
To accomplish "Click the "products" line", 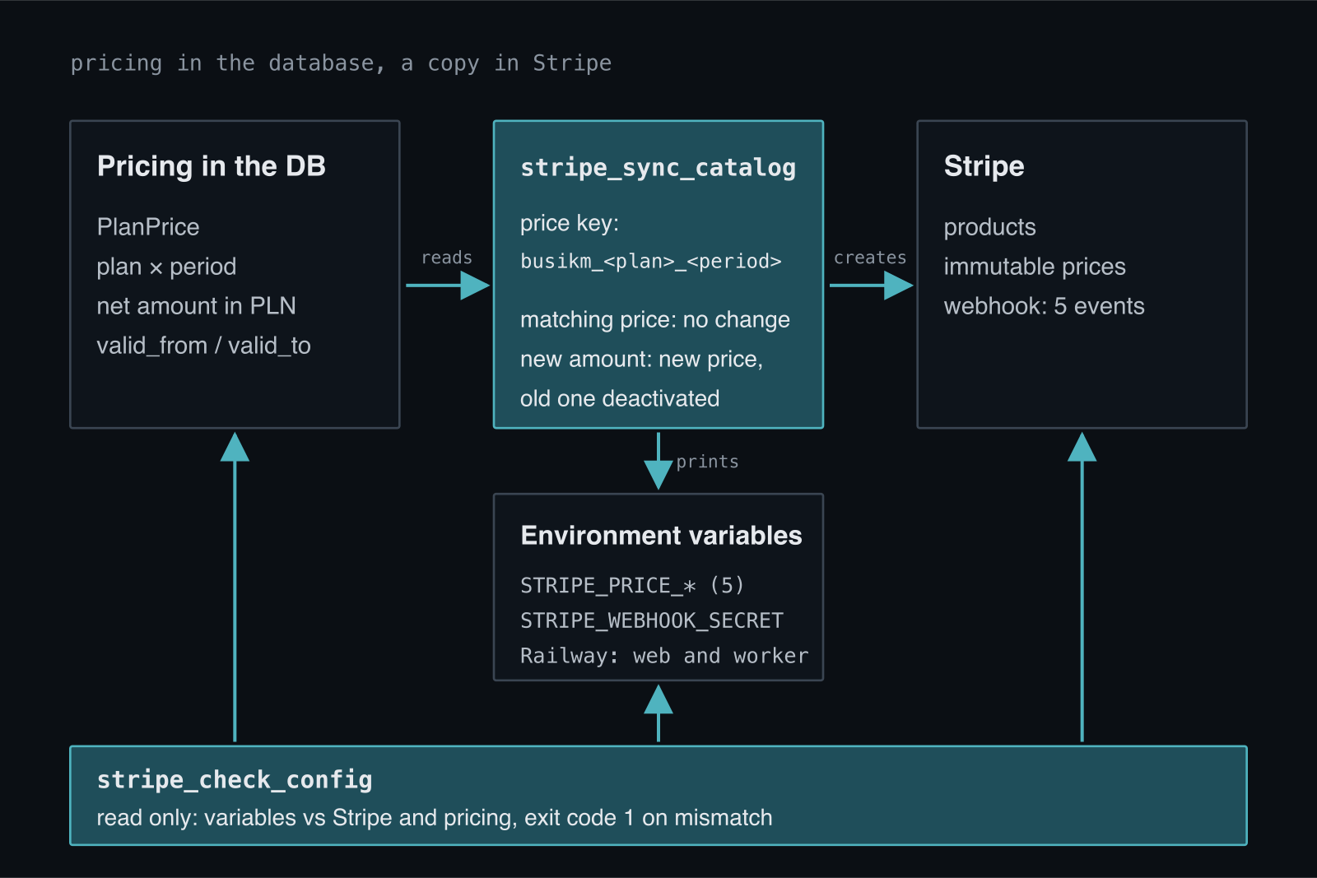I will 990,227.
